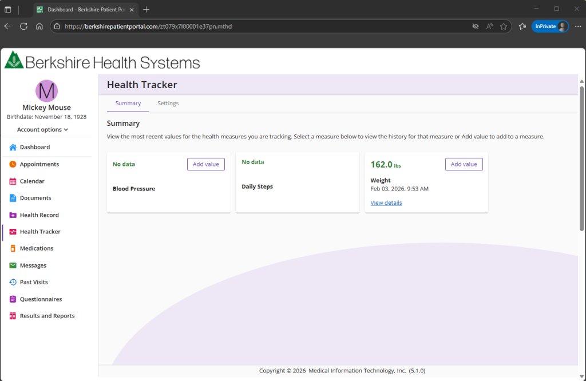
Task: Open Medications using the pill bottle icon
Action: coord(13,248)
